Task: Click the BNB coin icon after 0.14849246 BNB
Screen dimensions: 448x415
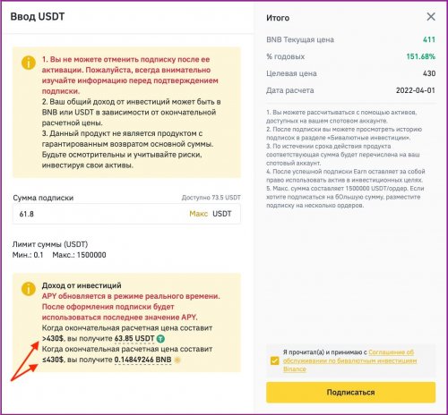Action: [x=177, y=360]
